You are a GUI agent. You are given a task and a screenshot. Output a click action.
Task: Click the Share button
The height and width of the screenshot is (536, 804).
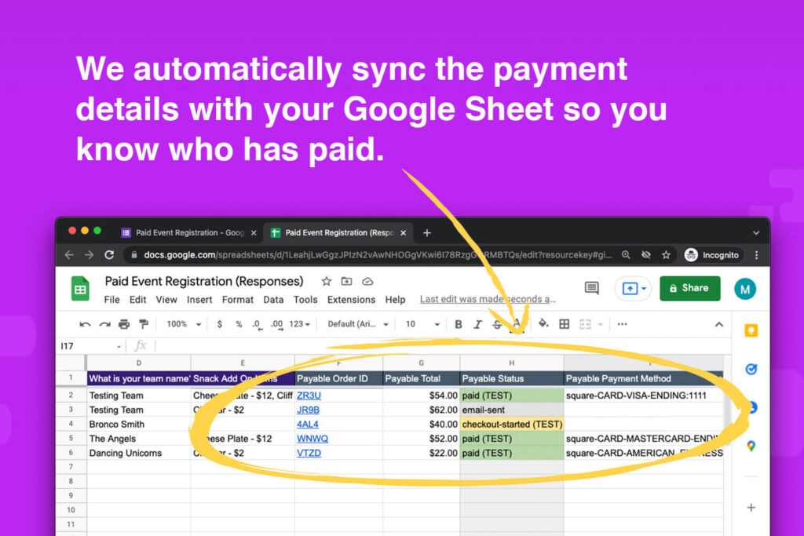(689, 288)
